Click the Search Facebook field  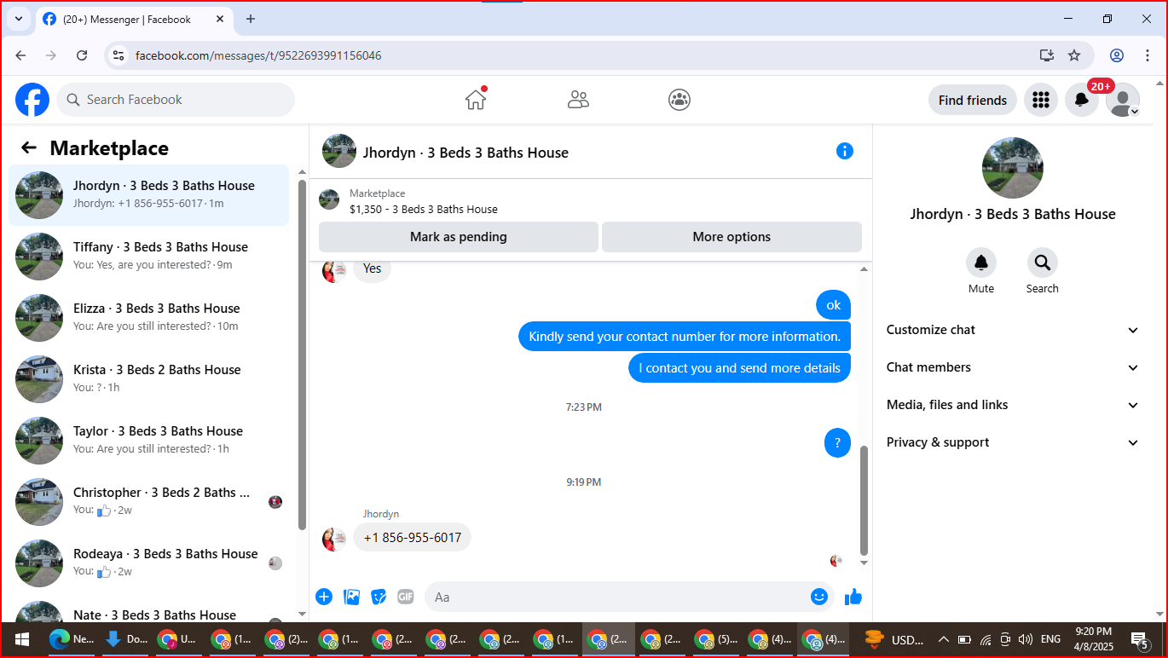coord(176,100)
